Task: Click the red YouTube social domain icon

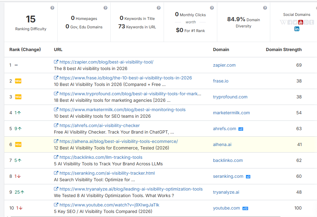Action: click(x=300, y=22)
